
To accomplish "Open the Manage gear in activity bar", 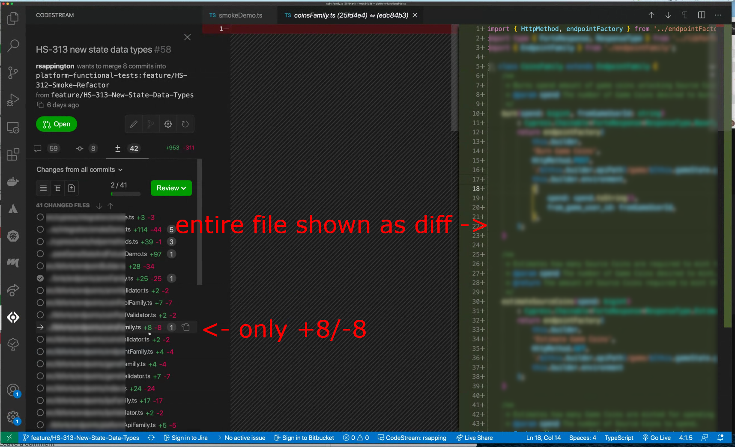I will [13, 417].
